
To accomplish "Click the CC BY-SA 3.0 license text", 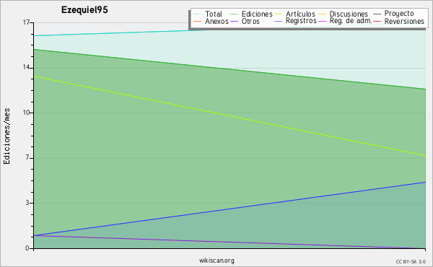I will (411, 261).
